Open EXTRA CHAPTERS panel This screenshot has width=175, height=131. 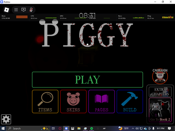160,92
